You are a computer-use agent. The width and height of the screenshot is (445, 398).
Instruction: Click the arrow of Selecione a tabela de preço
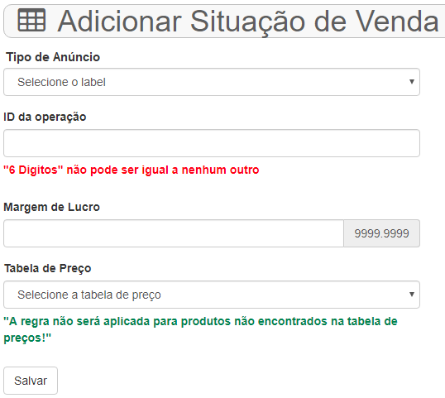click(412, 295)
